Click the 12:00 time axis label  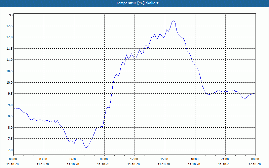coord(135,159)
